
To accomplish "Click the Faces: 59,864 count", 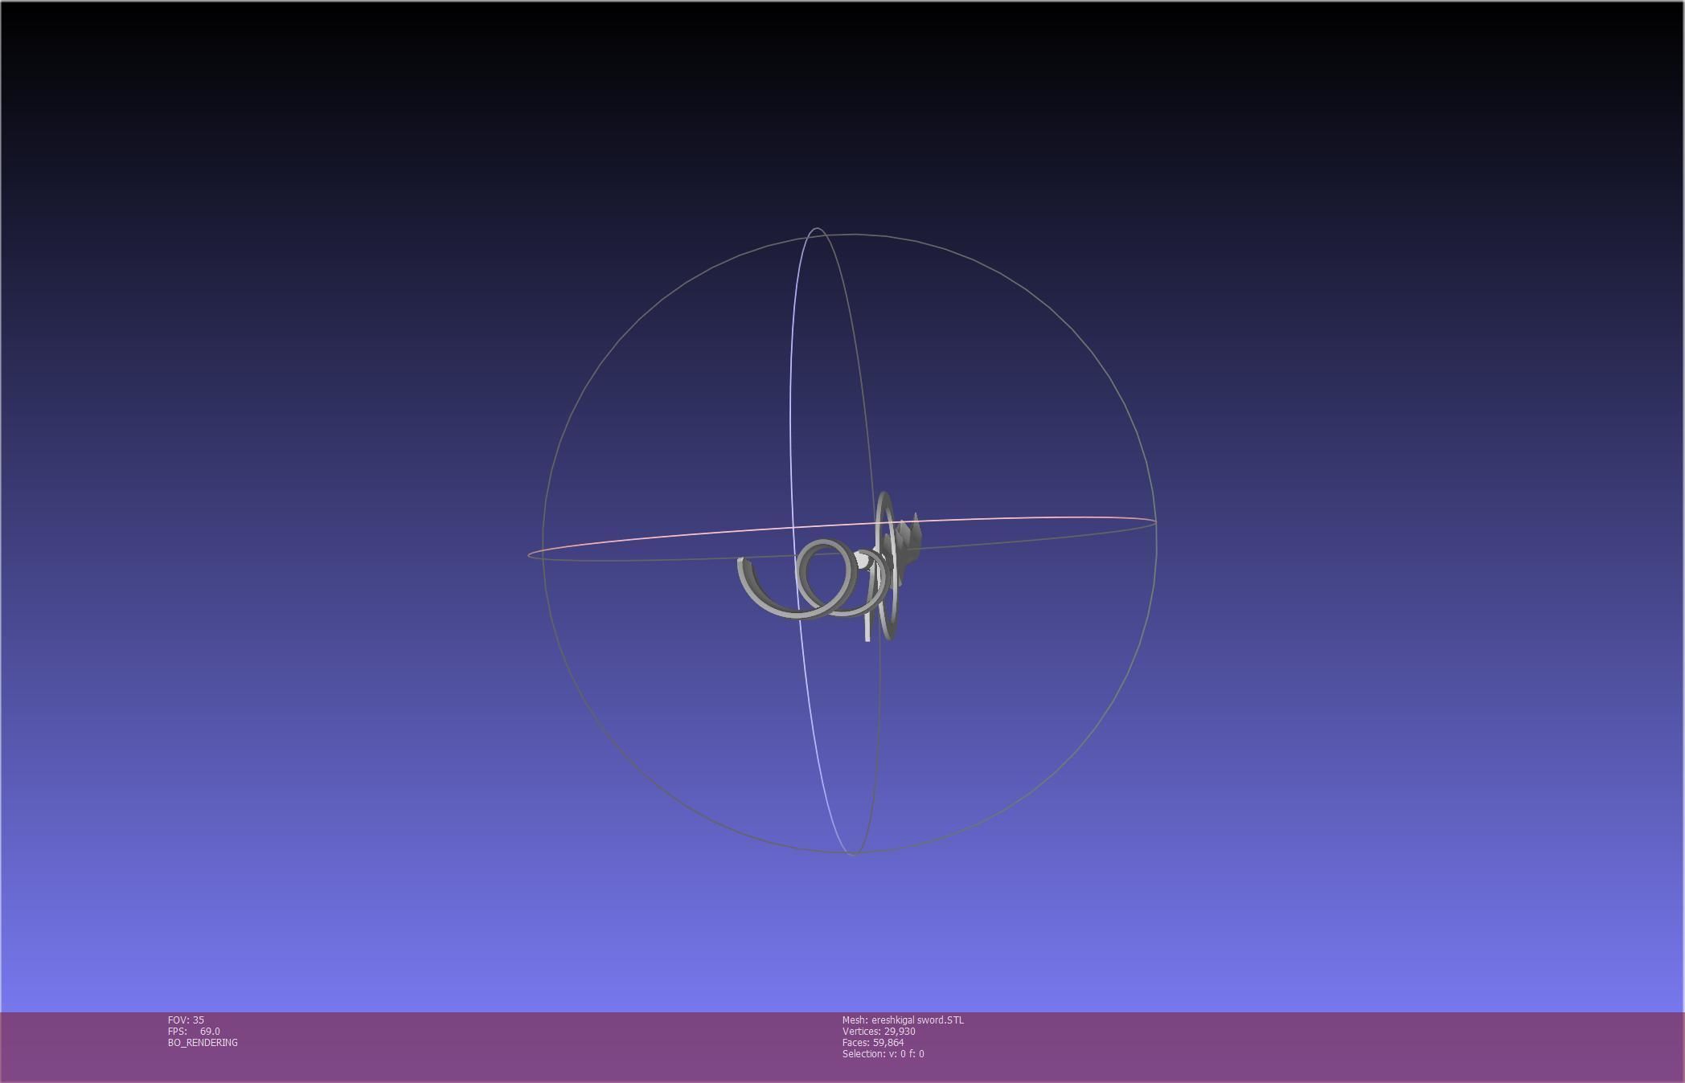I will tap(873, 1042).
